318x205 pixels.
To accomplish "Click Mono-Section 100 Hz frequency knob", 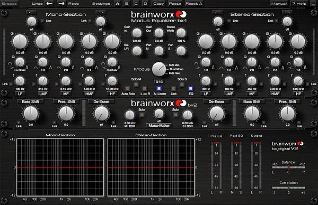I will tap(20, 81).
